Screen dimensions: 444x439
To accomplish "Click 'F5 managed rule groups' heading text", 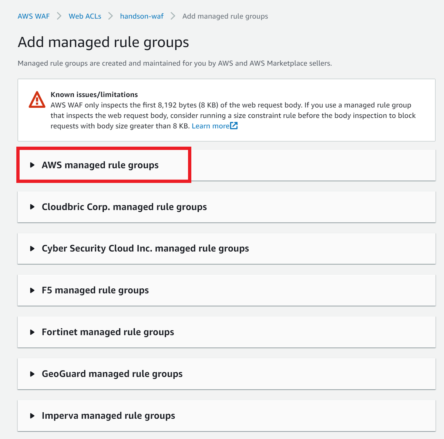I will [x=95, y=290].
